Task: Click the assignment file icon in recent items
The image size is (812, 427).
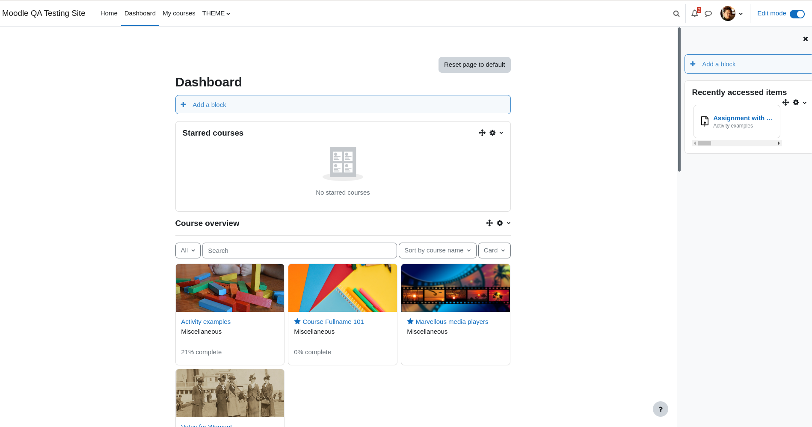Action: [705, 122]
